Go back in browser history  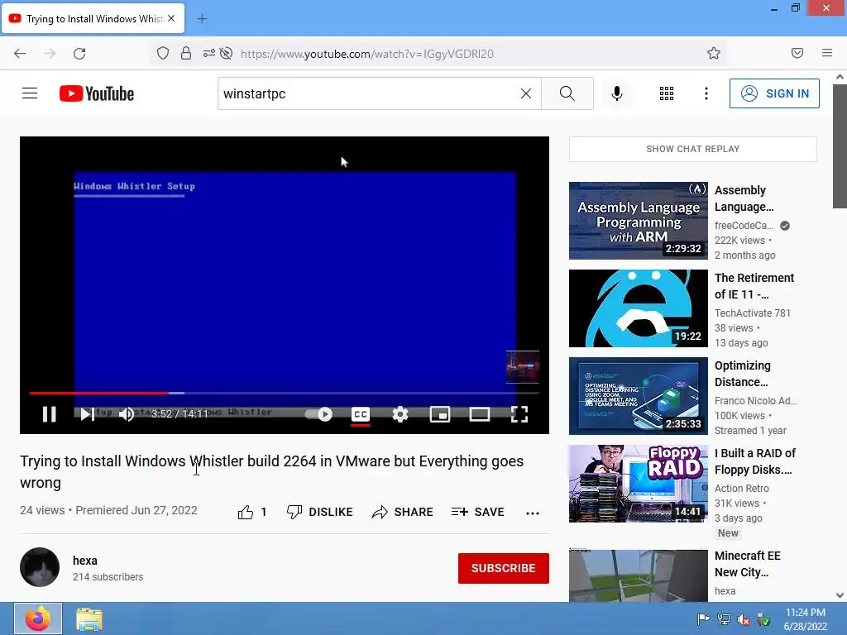tap(20, 54)
